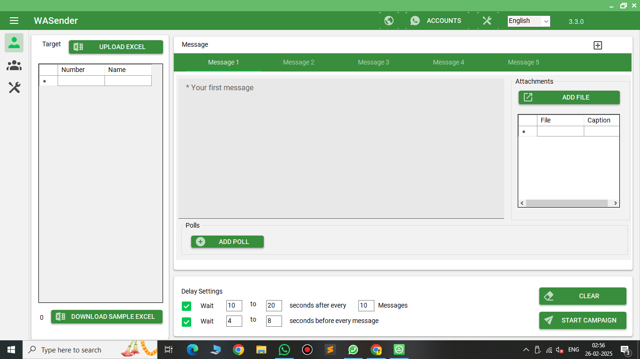Show hidden system tray icons
The width and height of the screenshot is (640, 359).
(526, 350)
